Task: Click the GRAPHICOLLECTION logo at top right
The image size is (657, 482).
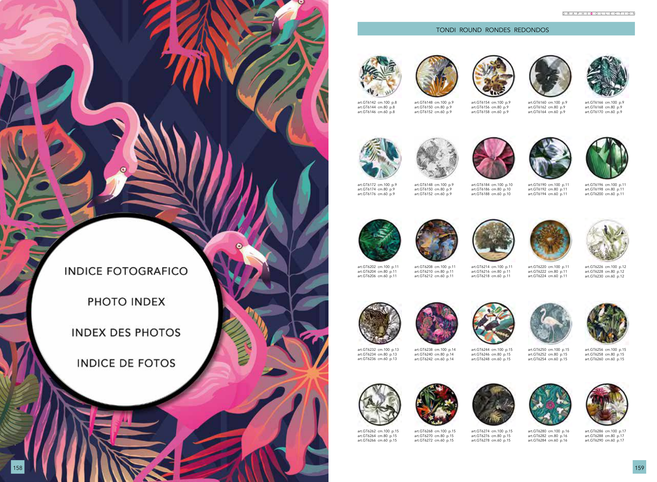Action: (x=598, y=14)
